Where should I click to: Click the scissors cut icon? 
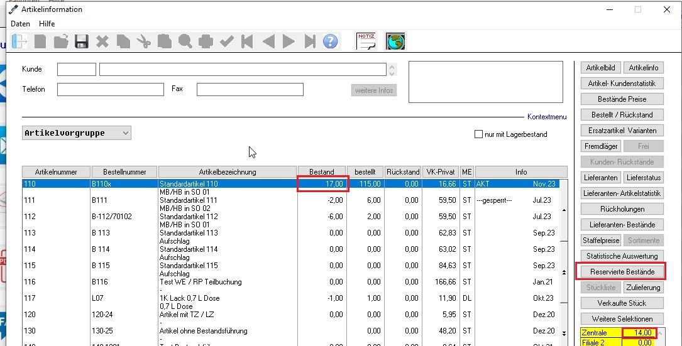(143, 41)
